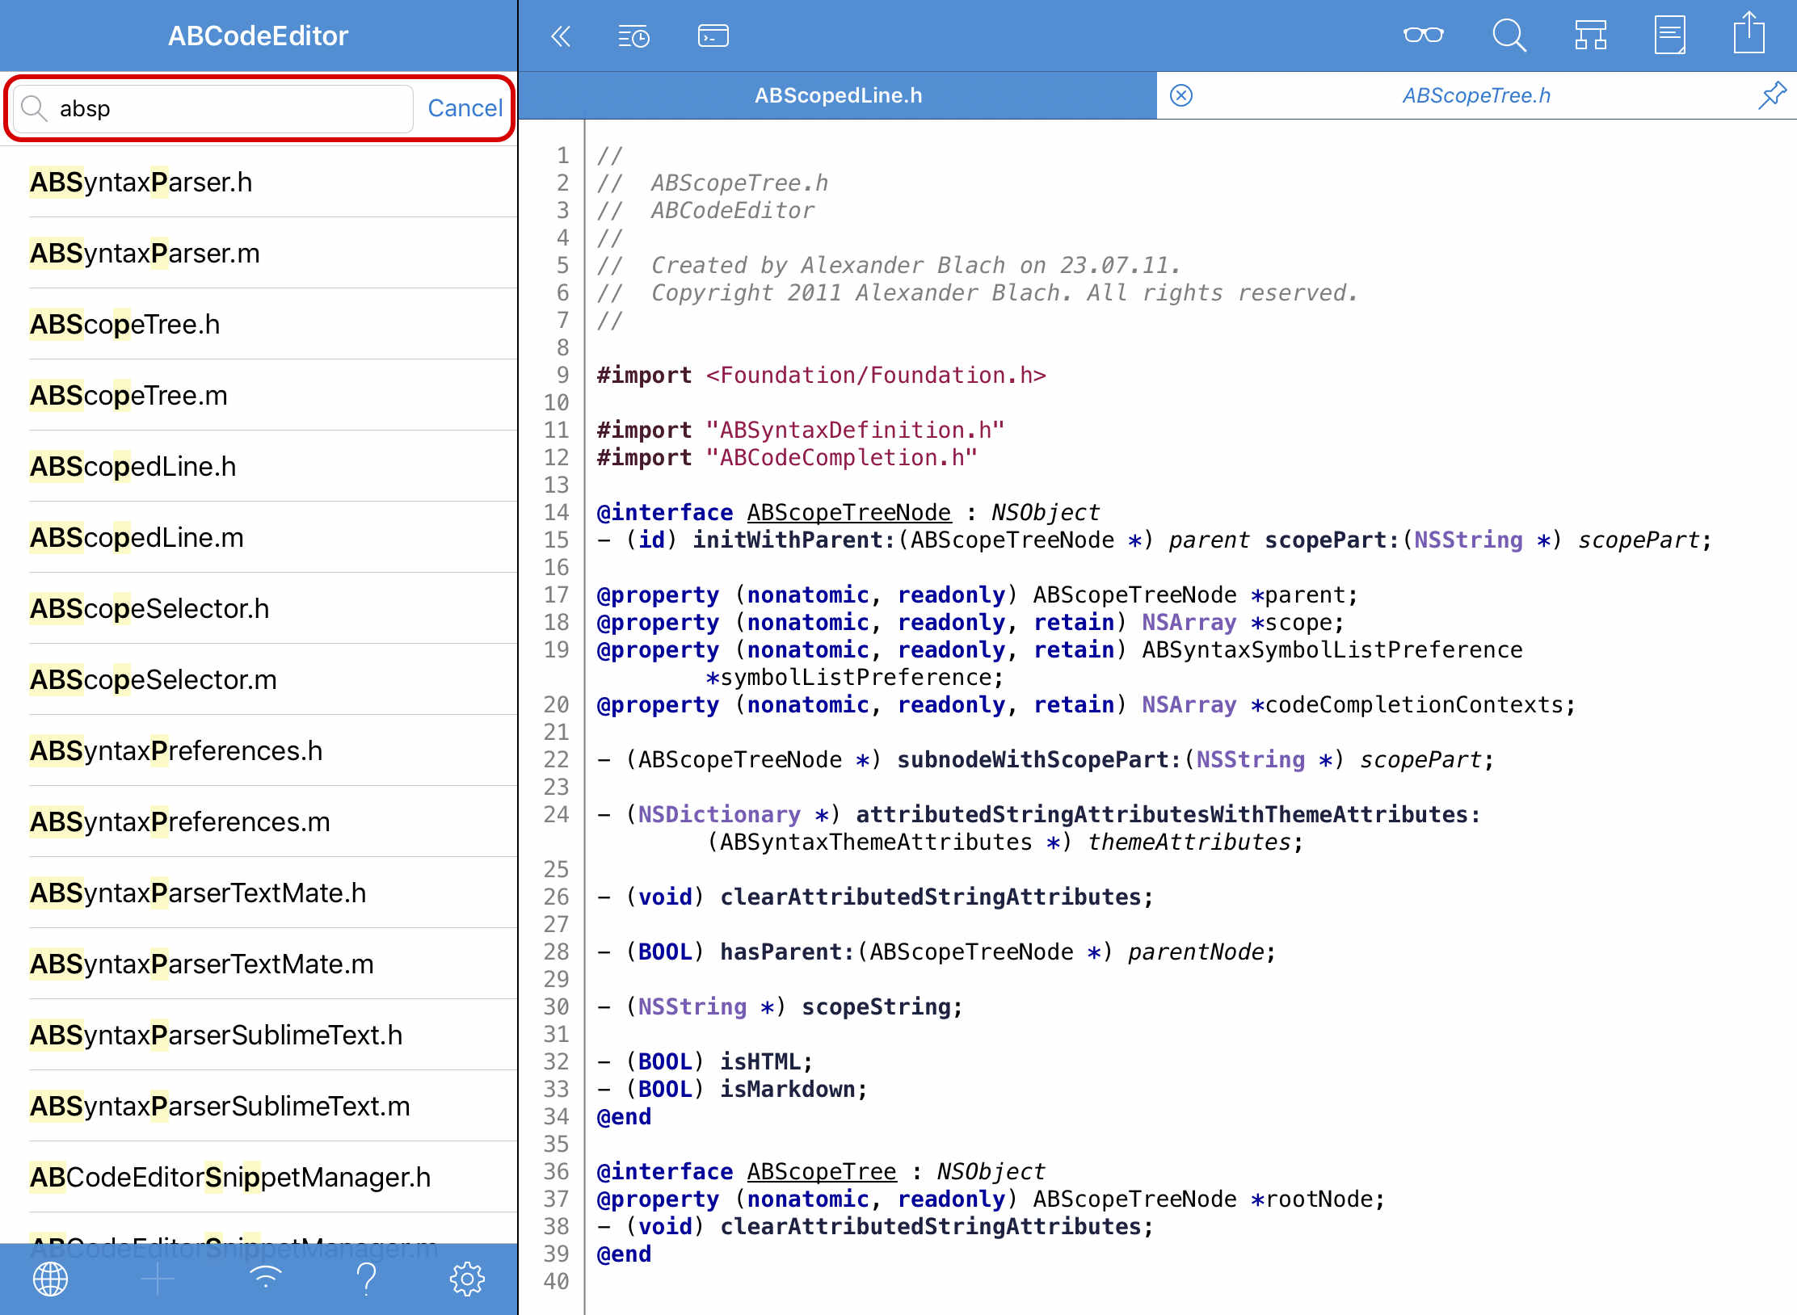Click the "ABSyntaxDefinition.h" import string
Screen dimensions: 1797x1315
coord(855,431)
